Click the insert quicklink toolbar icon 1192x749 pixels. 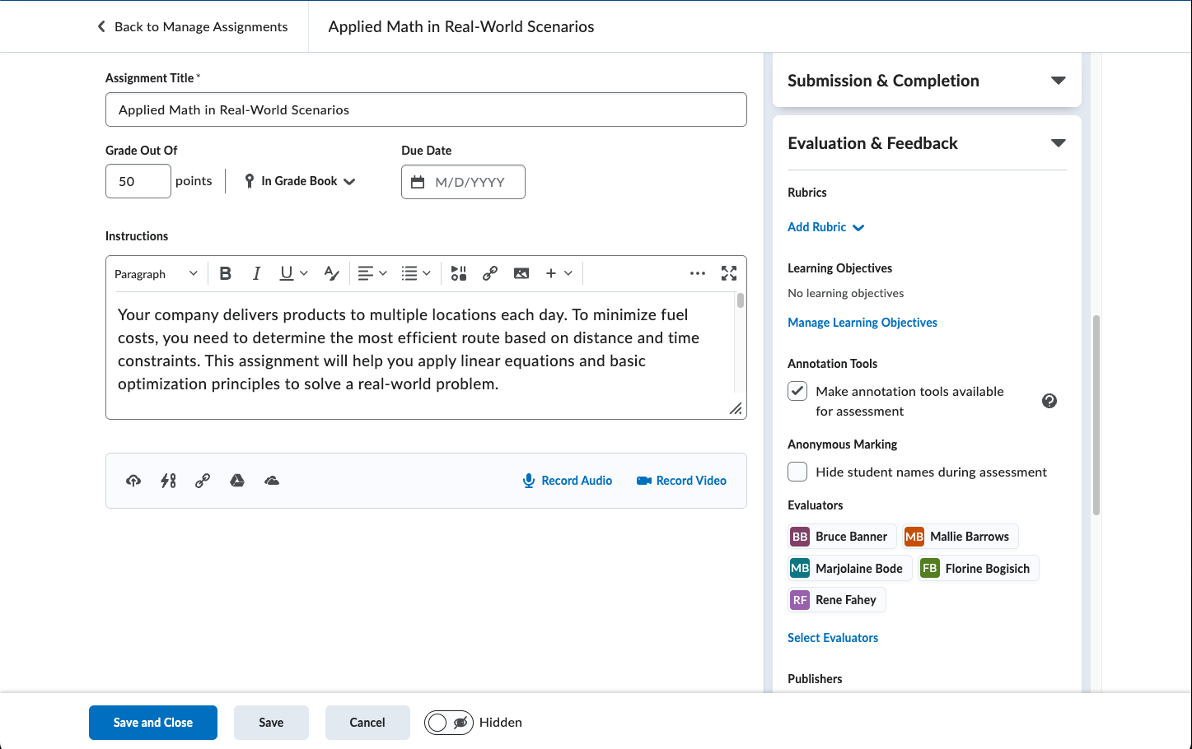490,274
